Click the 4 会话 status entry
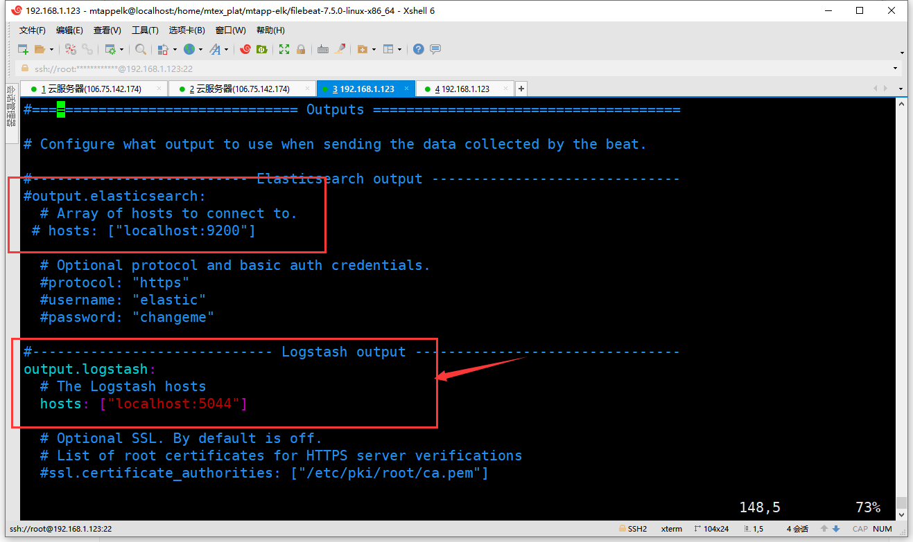Viewport: 913px width, 542px height. pos(797,529)
